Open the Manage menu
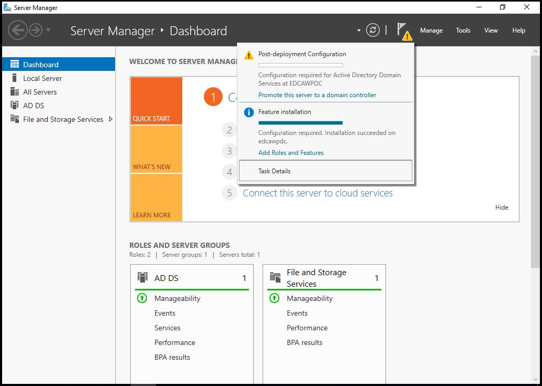The width and height of the screenshot is (542, 386). [x=431, y=30]
